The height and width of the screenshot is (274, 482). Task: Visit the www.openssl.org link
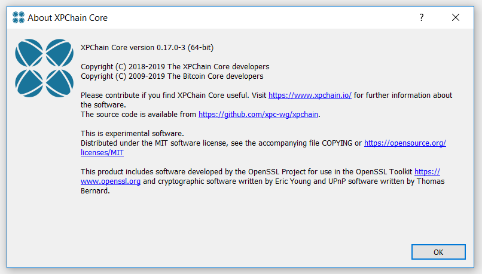click(111, 181)
